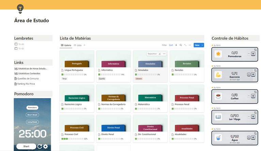Open the Filter option
Image resolution: width=261 pixels, height=151 pixels.
pos(164,45)
